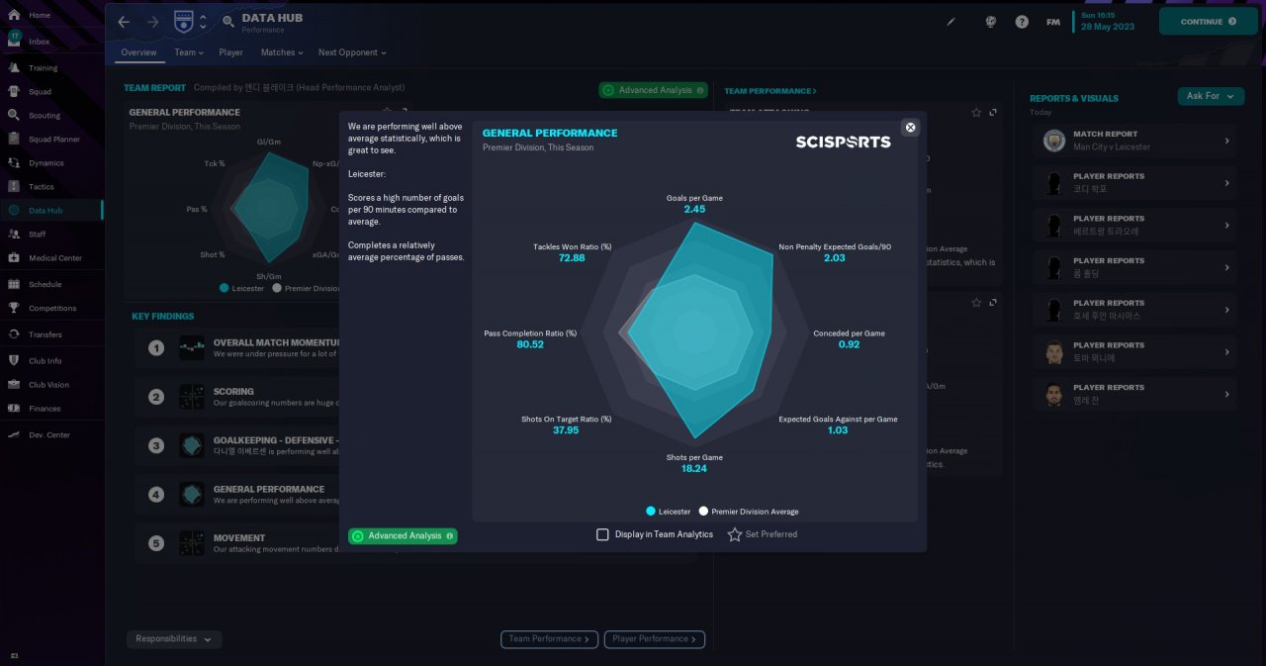
Task: Switch to the Player tab
Action: tap(230, 52)
